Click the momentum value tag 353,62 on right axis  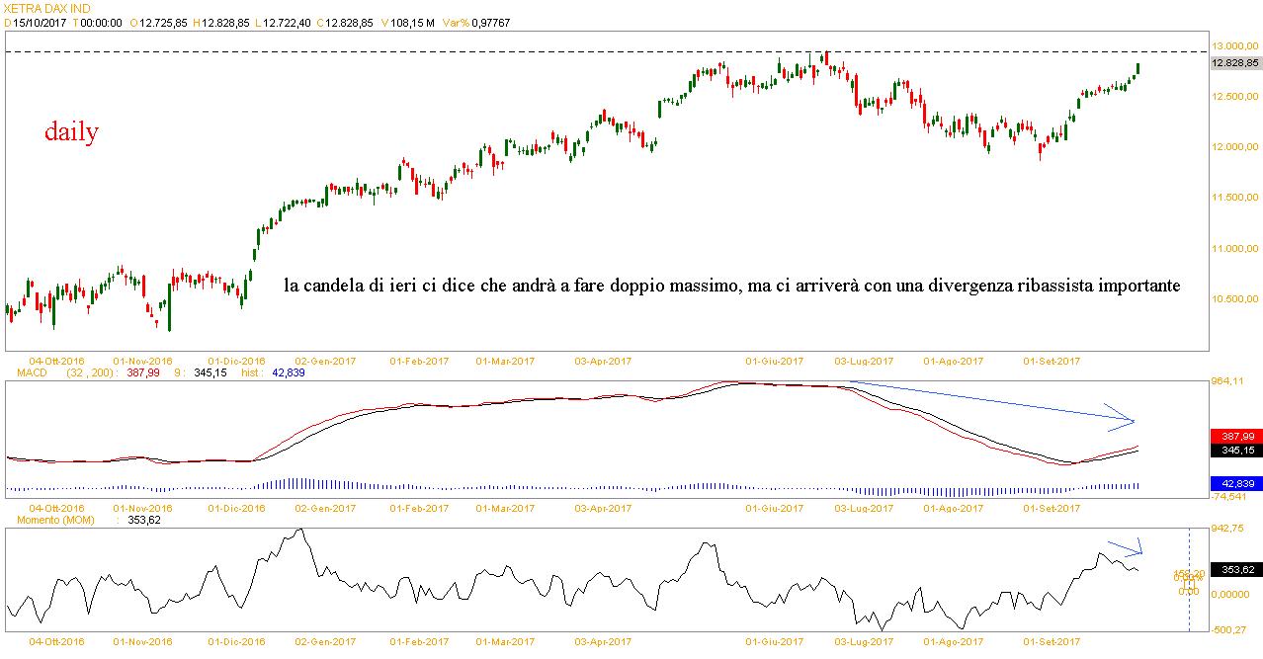point(1233,570)
